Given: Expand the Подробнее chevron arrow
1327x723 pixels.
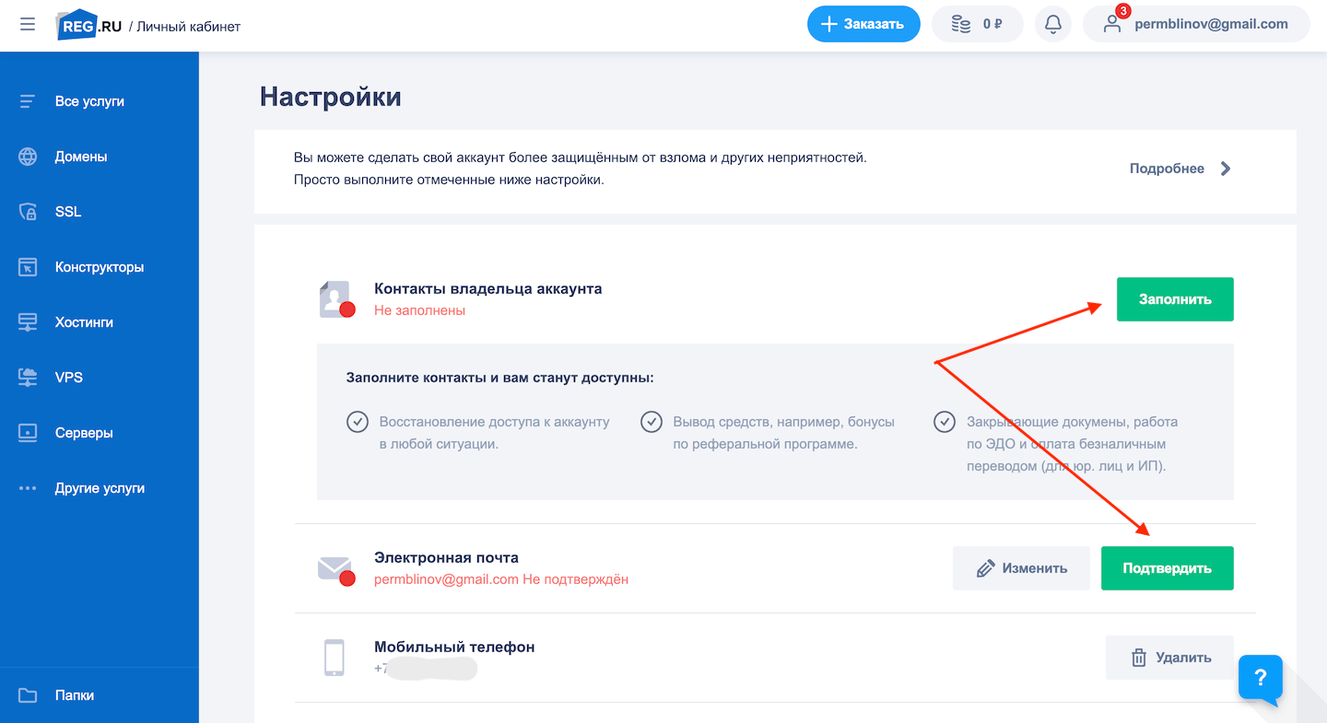Looking at the screenshot, I should [1225, 169].
